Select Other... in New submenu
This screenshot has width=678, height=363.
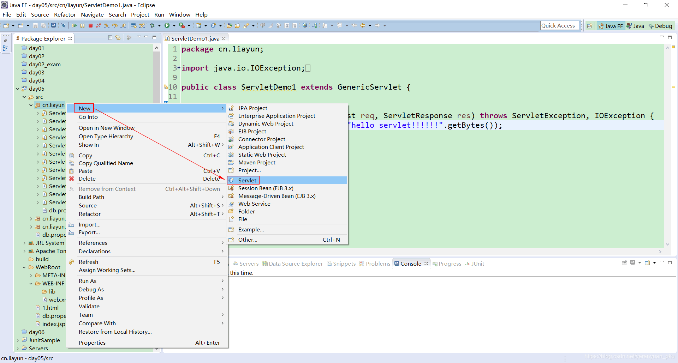coord(287,240)
